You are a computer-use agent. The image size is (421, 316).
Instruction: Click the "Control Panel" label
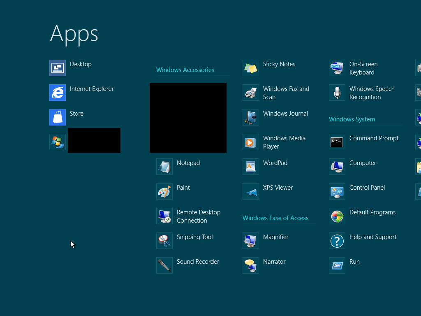(x=367, y=188)
